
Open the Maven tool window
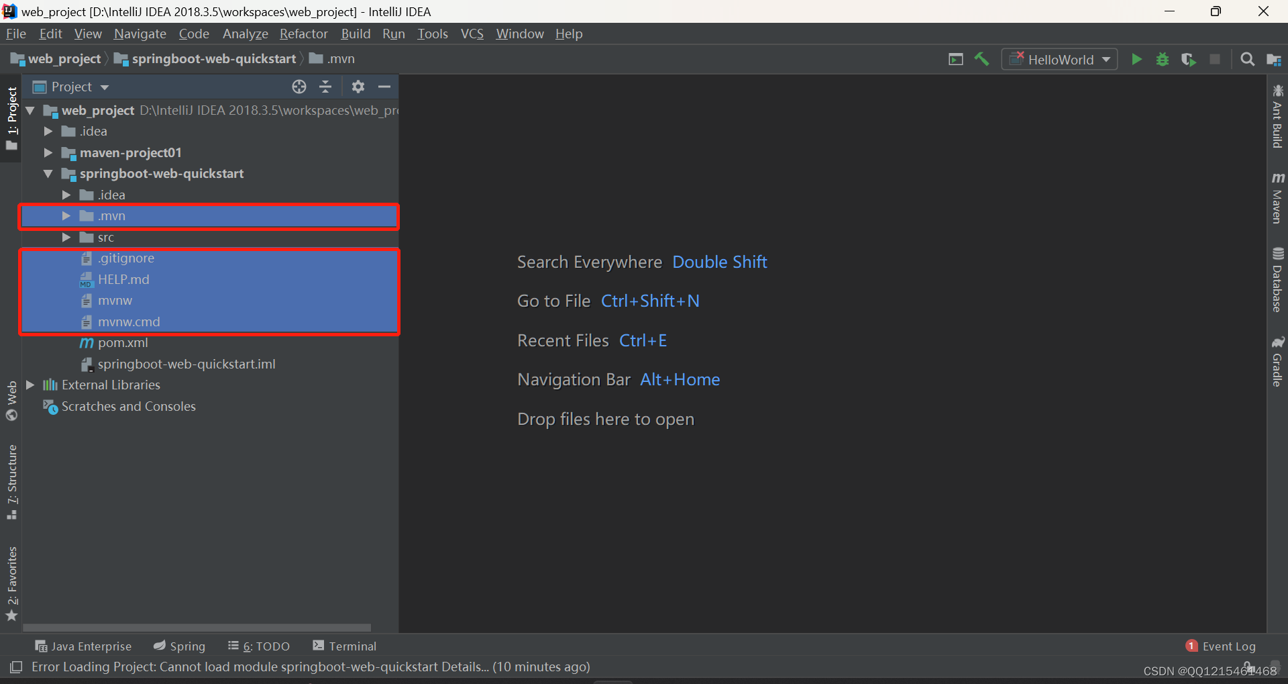pos(1278,198)
